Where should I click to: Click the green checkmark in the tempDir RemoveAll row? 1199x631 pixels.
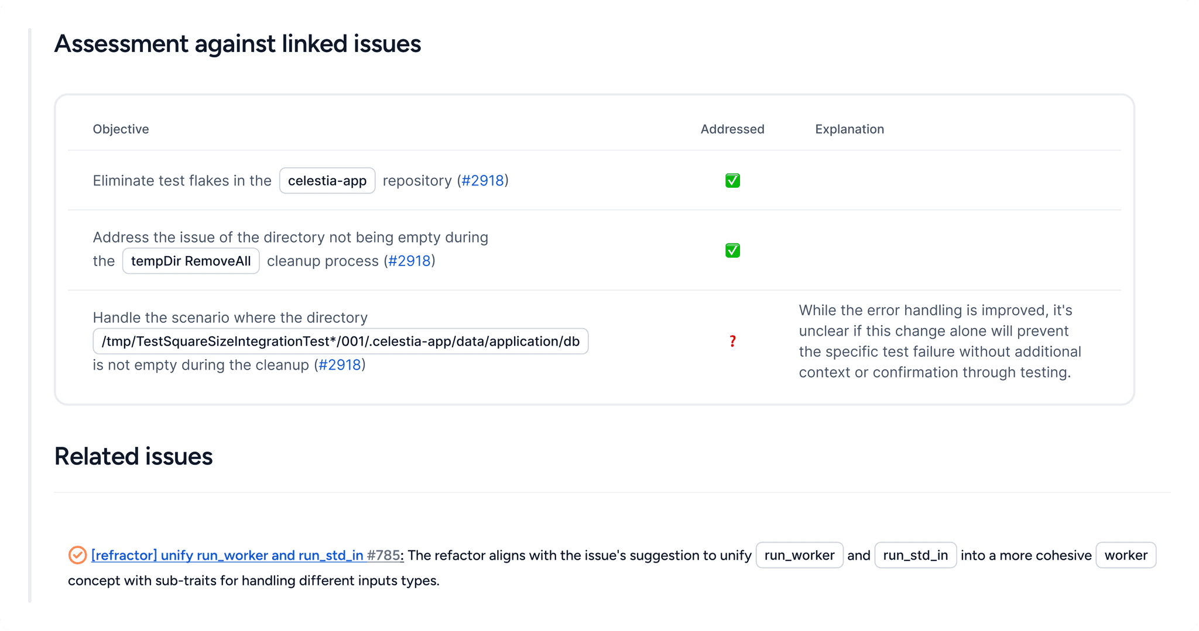(x=732, y=250)
